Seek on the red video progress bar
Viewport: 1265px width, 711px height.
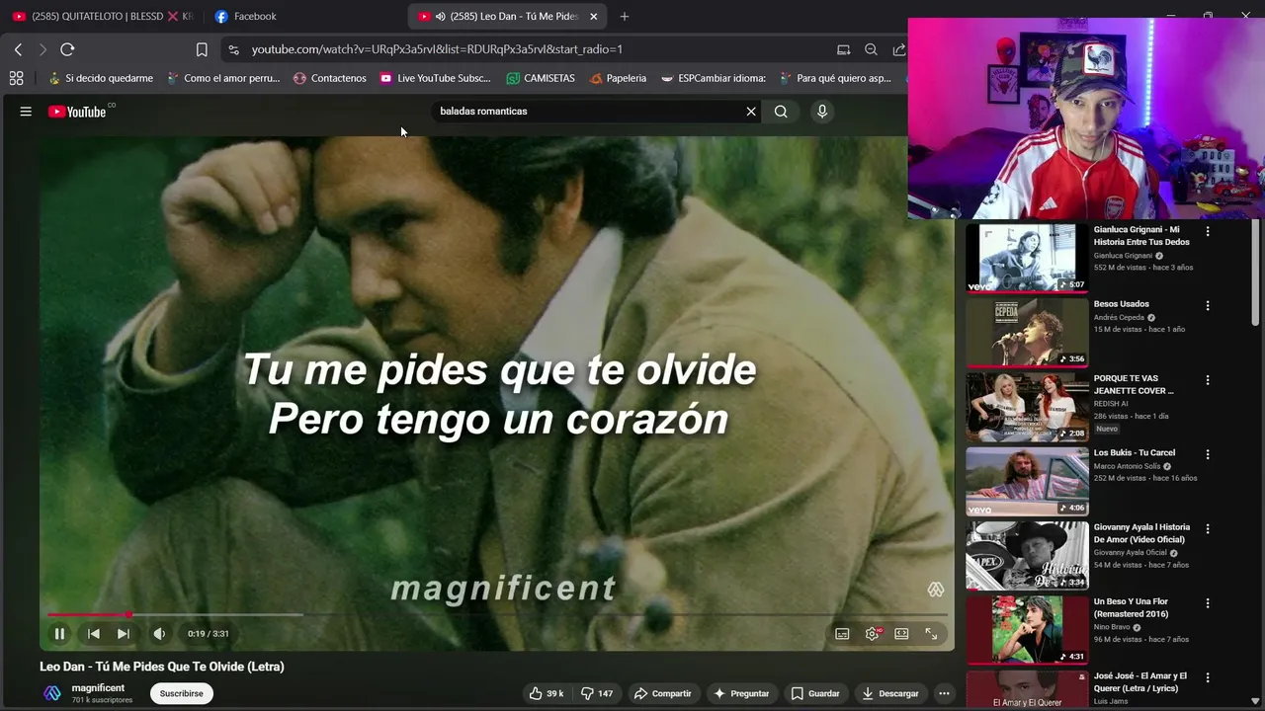(496, 614)
